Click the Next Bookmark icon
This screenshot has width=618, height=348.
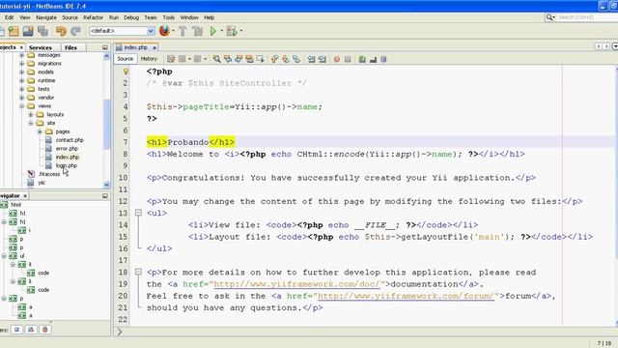click(286, 59)
